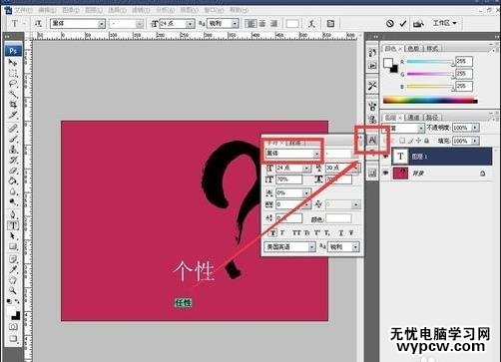Open the File menu
The width and height of the screenshot is (501, 362).
(x=23, y=10)
